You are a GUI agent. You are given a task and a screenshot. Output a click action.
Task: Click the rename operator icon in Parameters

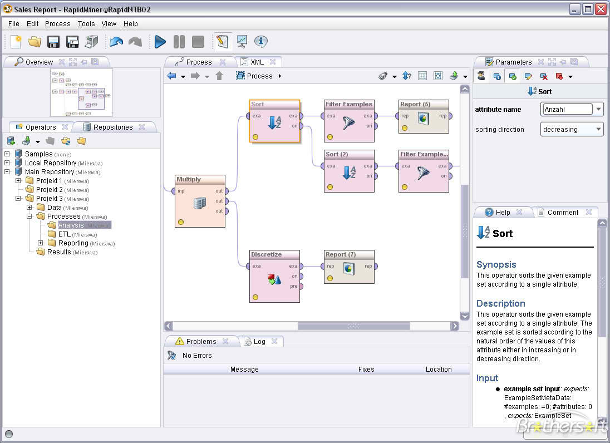pos(528,76)
